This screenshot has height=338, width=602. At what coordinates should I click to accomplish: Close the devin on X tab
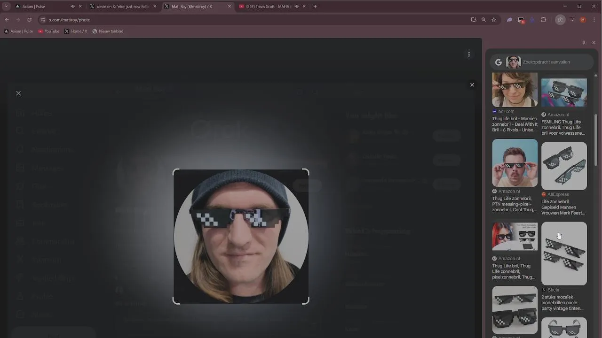(x=155, y=7)
